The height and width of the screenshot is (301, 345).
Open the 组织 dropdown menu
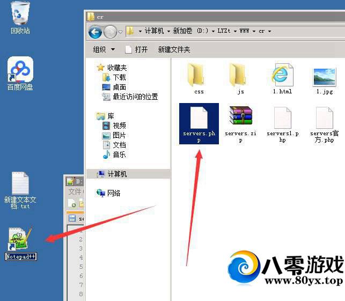click(x=104, y=49)
